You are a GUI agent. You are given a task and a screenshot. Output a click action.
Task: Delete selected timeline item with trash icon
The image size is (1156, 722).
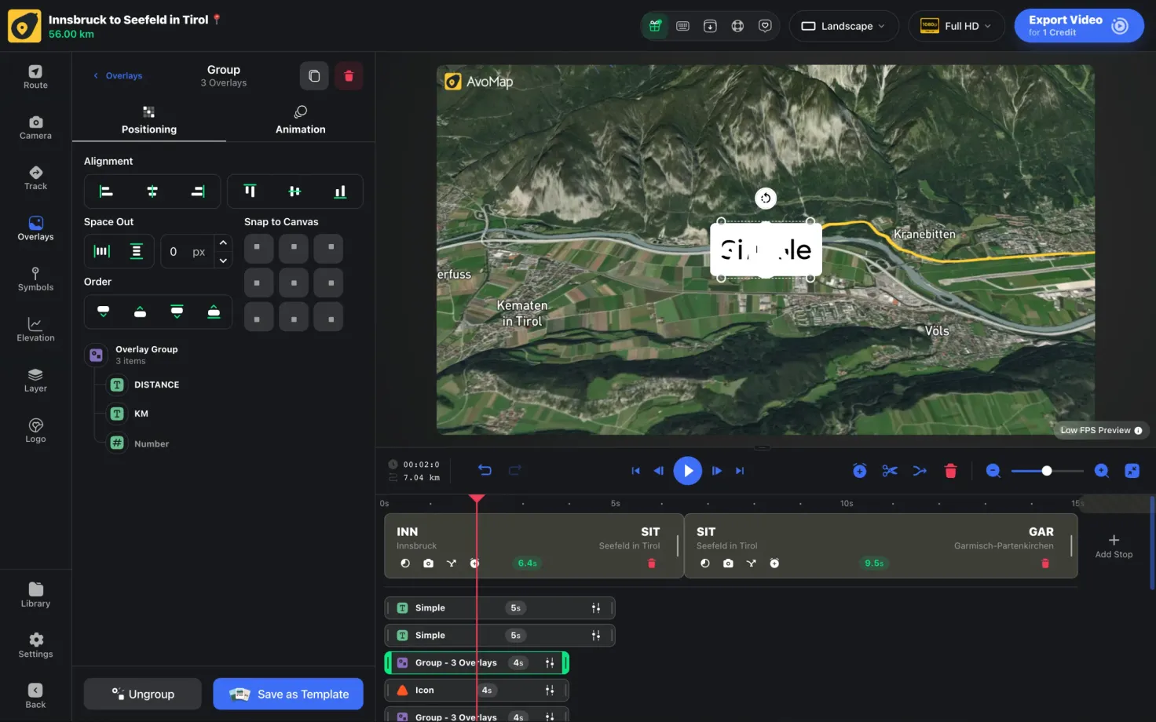tap(950, 471)
